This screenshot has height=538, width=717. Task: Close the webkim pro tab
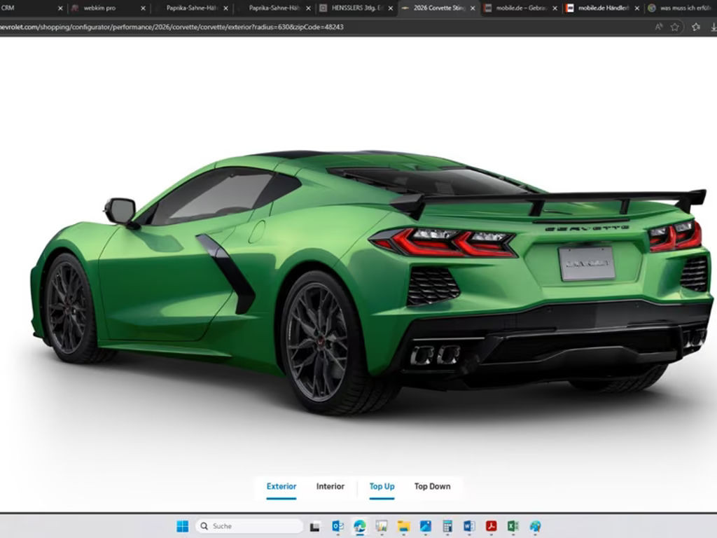pyautogui.click(x=143, y=8)
